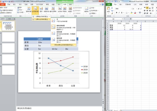
Task: Toggle Top Align in Excel alignment group
Action: [x=145, y=8]
